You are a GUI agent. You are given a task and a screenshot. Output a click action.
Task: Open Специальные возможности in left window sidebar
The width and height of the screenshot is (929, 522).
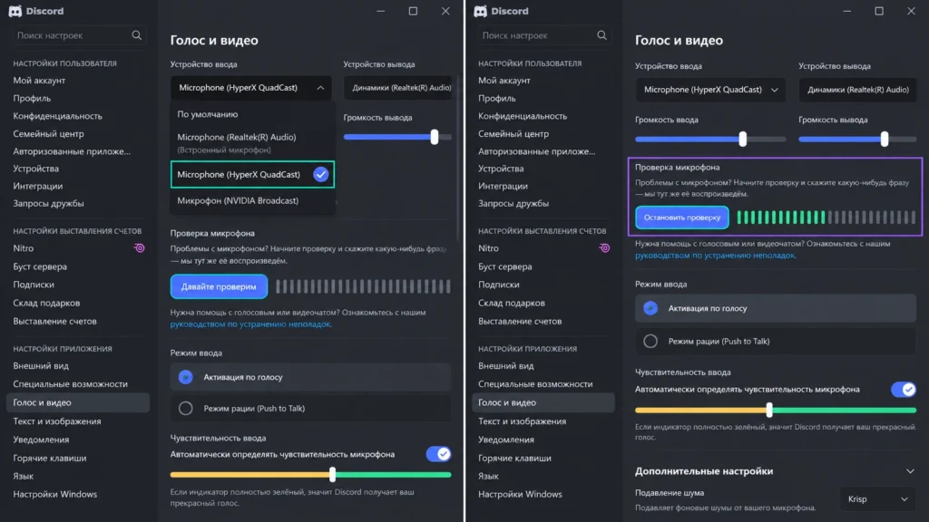click(x=70, y=384)
